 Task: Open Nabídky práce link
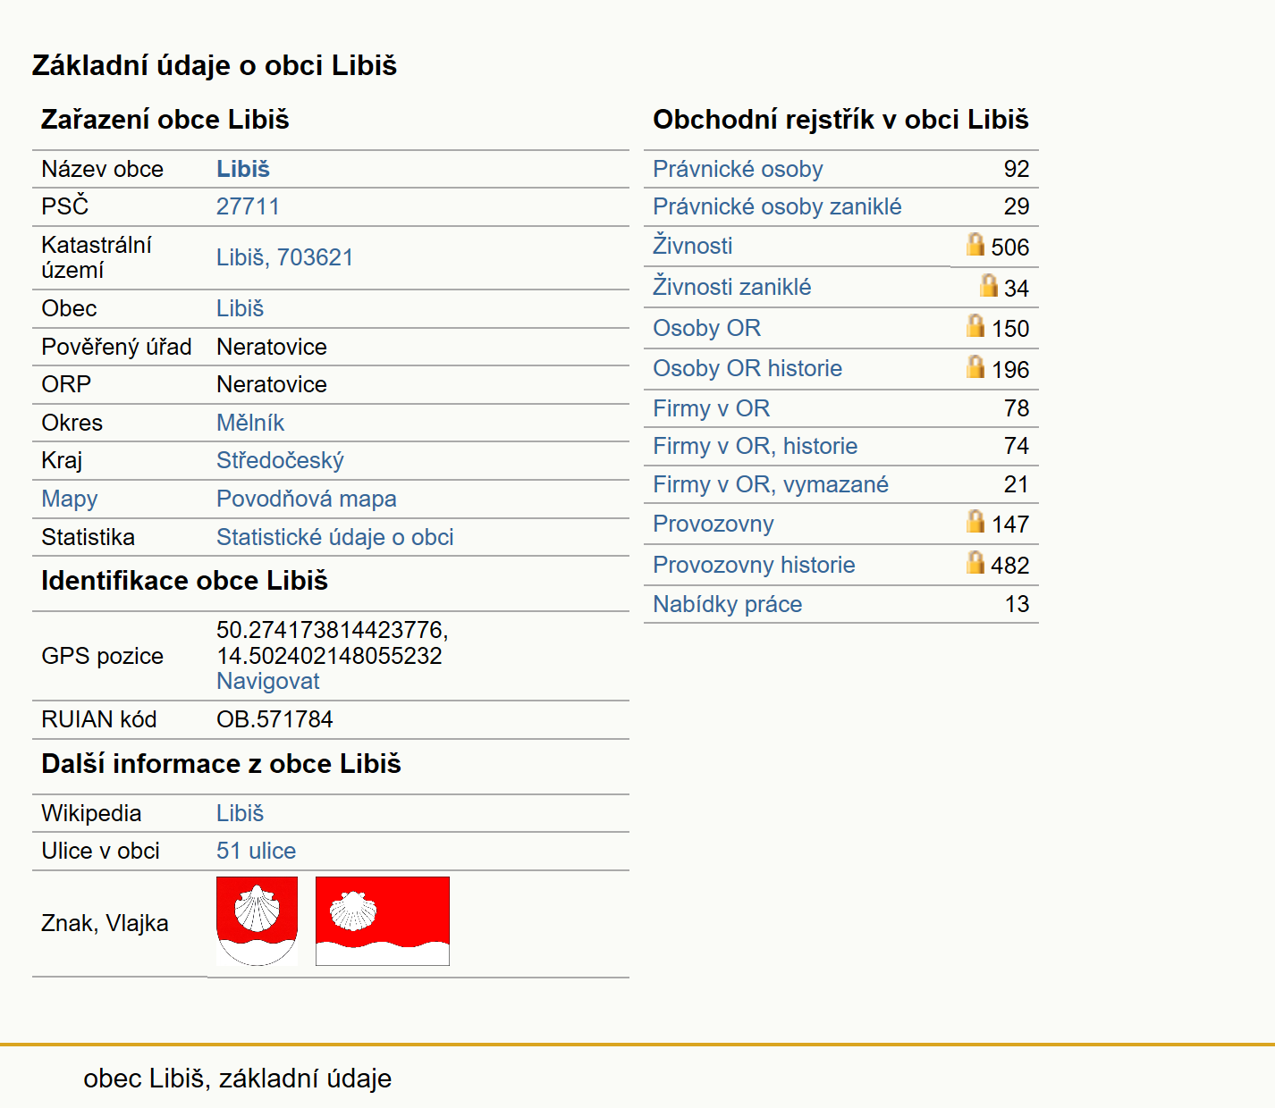pos(728,604)
